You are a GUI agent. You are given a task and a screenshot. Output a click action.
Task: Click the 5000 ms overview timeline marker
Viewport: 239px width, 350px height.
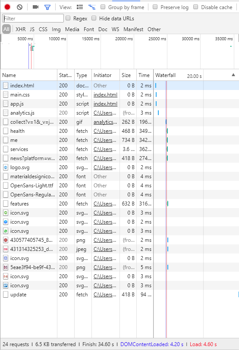pyautogui.click(x=25, y=39)
